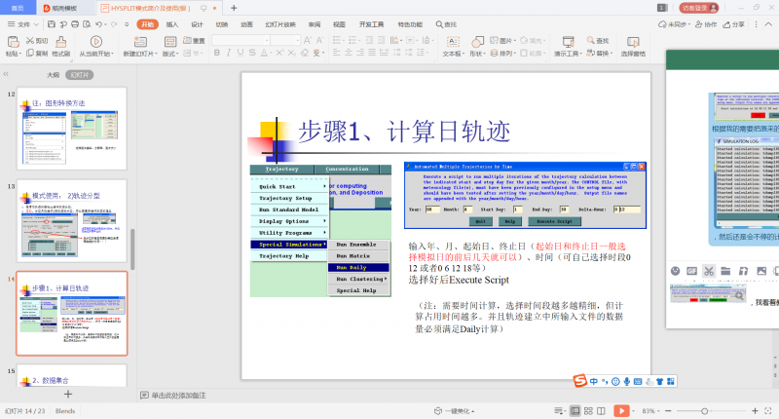Select slide 13 thumbnail in the panel
The height and width of the screenshot is (419, 779).
click(x=71, y=219)
